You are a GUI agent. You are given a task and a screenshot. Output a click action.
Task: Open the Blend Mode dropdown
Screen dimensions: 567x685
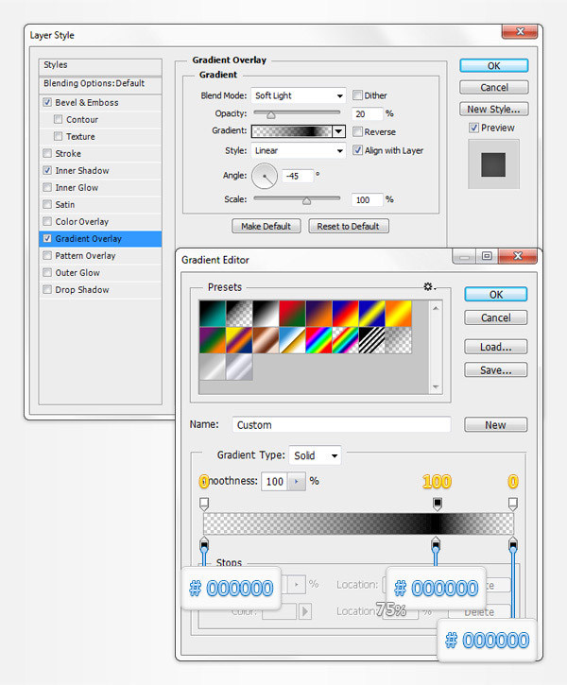click(x=298, y=95)
